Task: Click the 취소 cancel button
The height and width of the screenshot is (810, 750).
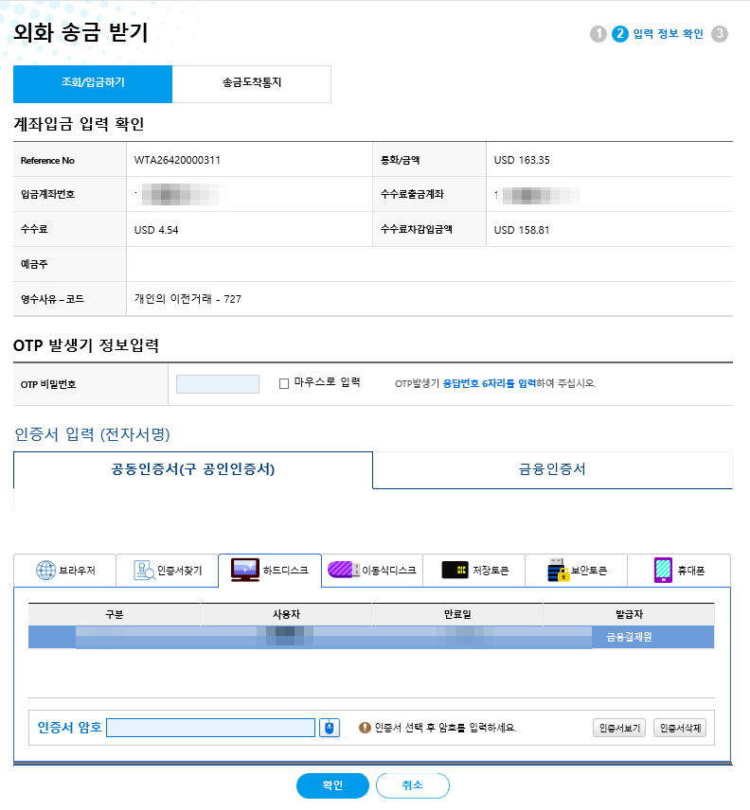Action: [413, 785]
